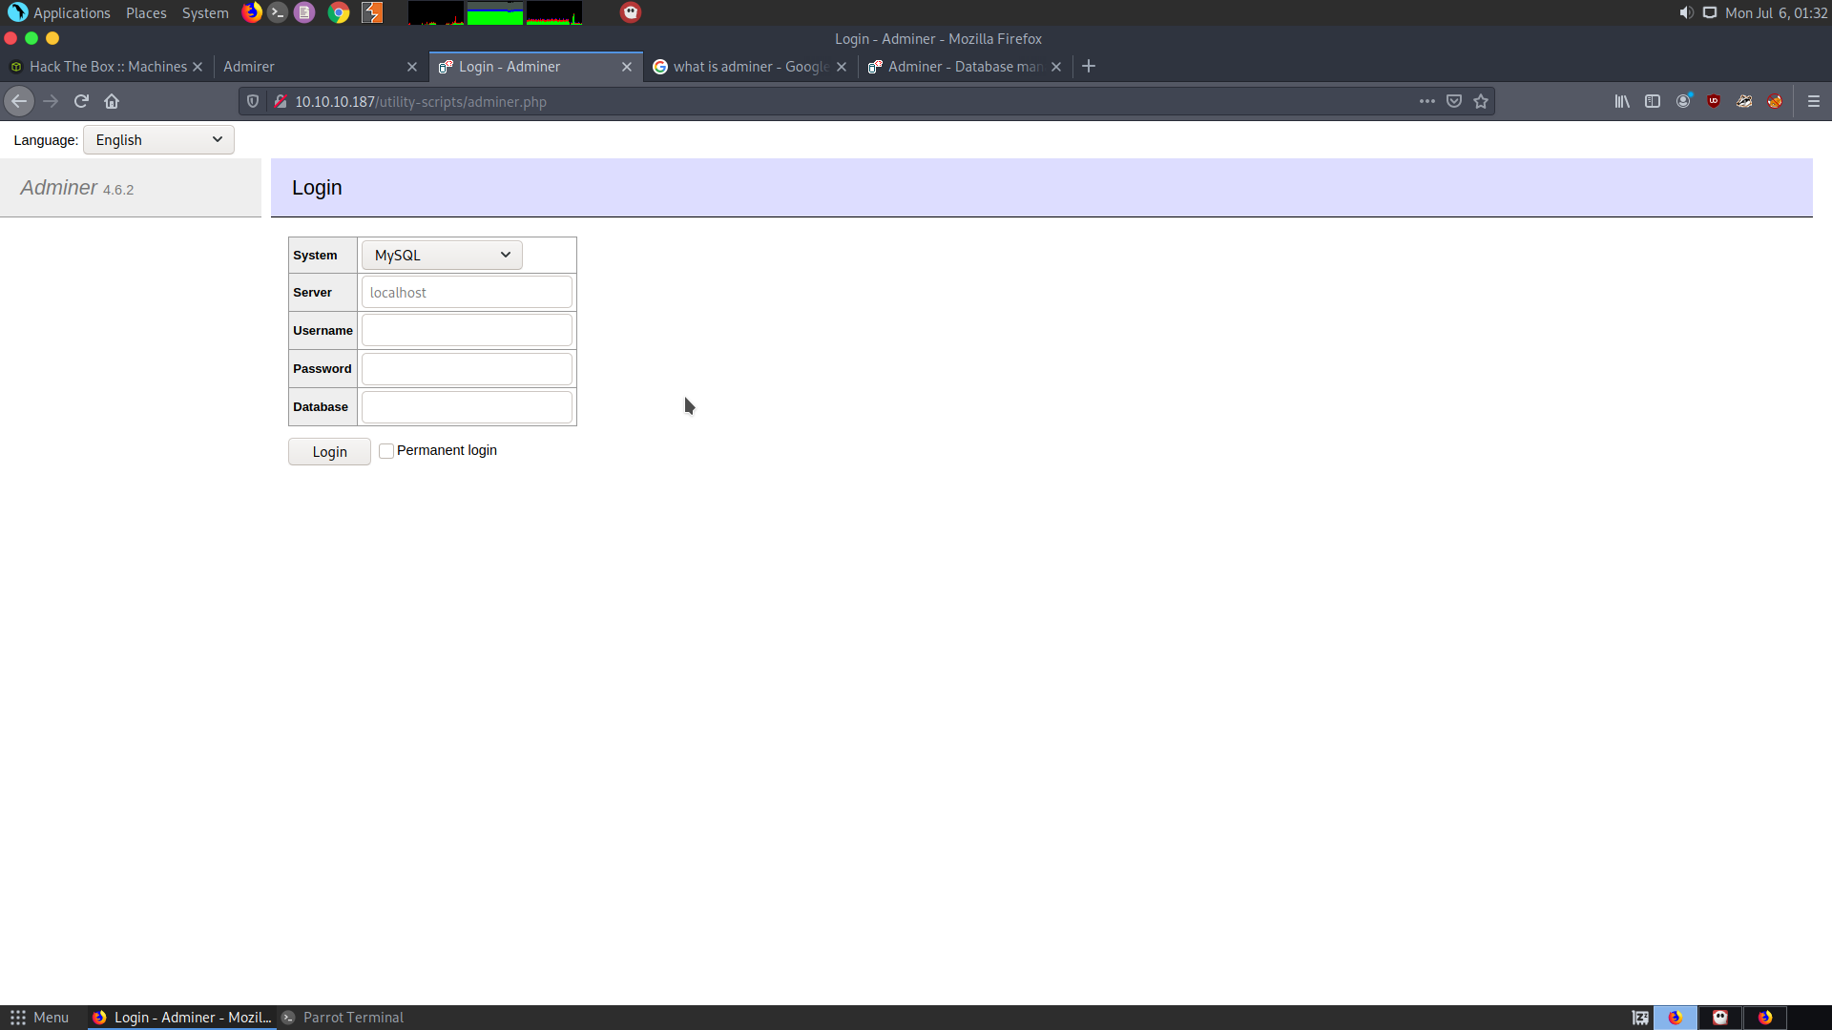Open Adminer homepage link in sidebar
The width and height of the screenshot is (1832, 1030).
59,188
